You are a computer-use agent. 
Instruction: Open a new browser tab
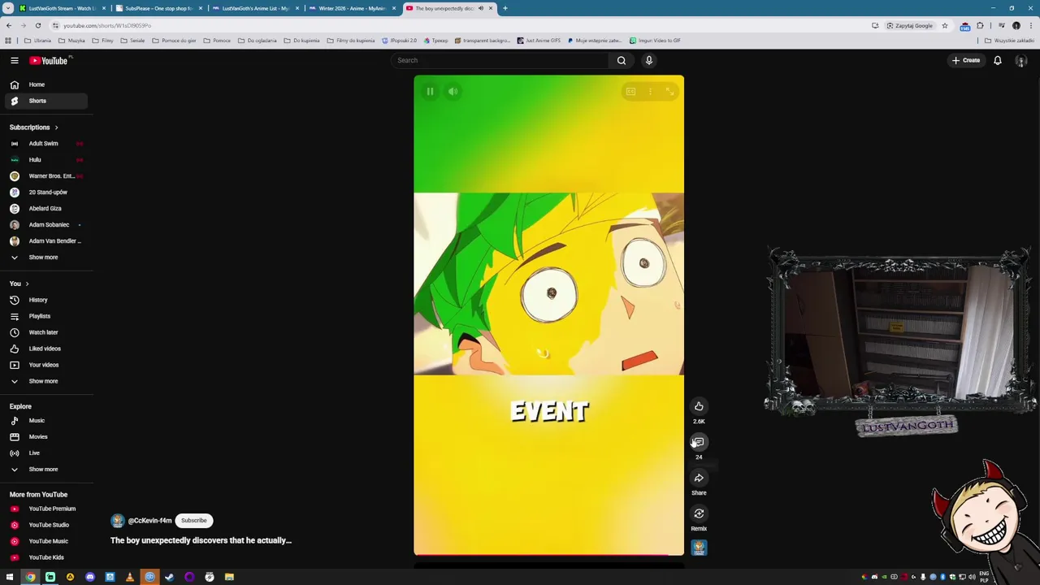click(x=505, y=8)
